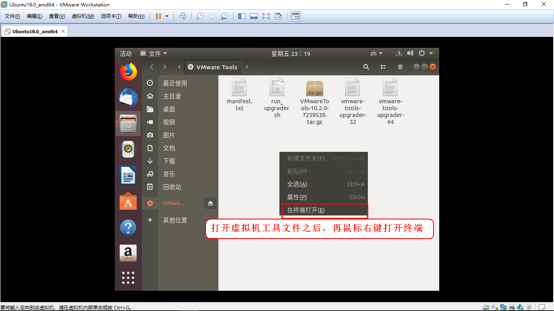This screenshot has width=554, height=311.
Task: Open the 文件 application menu in top bar
Action: (x=154, y=53)
